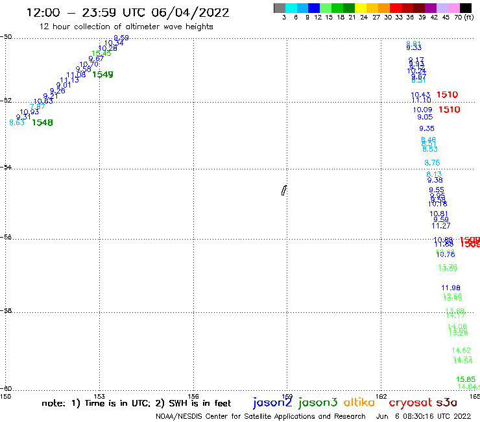Select the latitude axis label '-52'
This screenshot has width=480, height=422.
6,101
